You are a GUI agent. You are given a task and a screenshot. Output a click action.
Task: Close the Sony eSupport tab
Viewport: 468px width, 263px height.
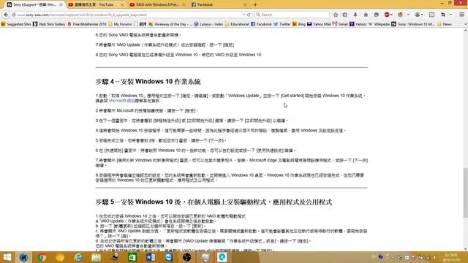tap(61, 5)
